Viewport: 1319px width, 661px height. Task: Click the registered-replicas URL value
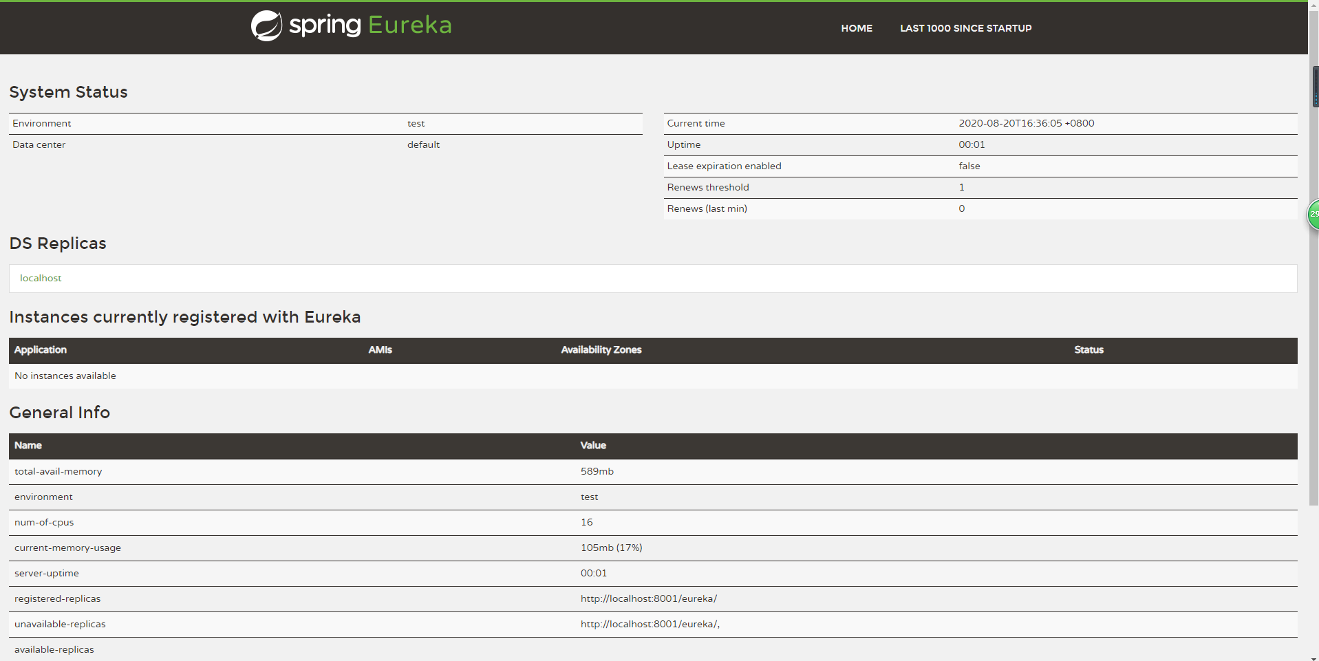pyautogui.click(x=649, y=598)
